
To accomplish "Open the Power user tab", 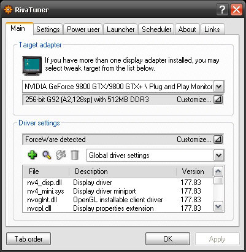I will click(83, 30).
